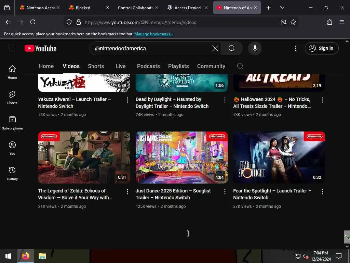Show site security padlock info

coord(78,22)
